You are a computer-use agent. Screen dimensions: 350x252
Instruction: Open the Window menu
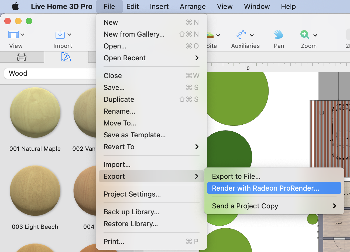pyautogui.click(x=256, y=6)
